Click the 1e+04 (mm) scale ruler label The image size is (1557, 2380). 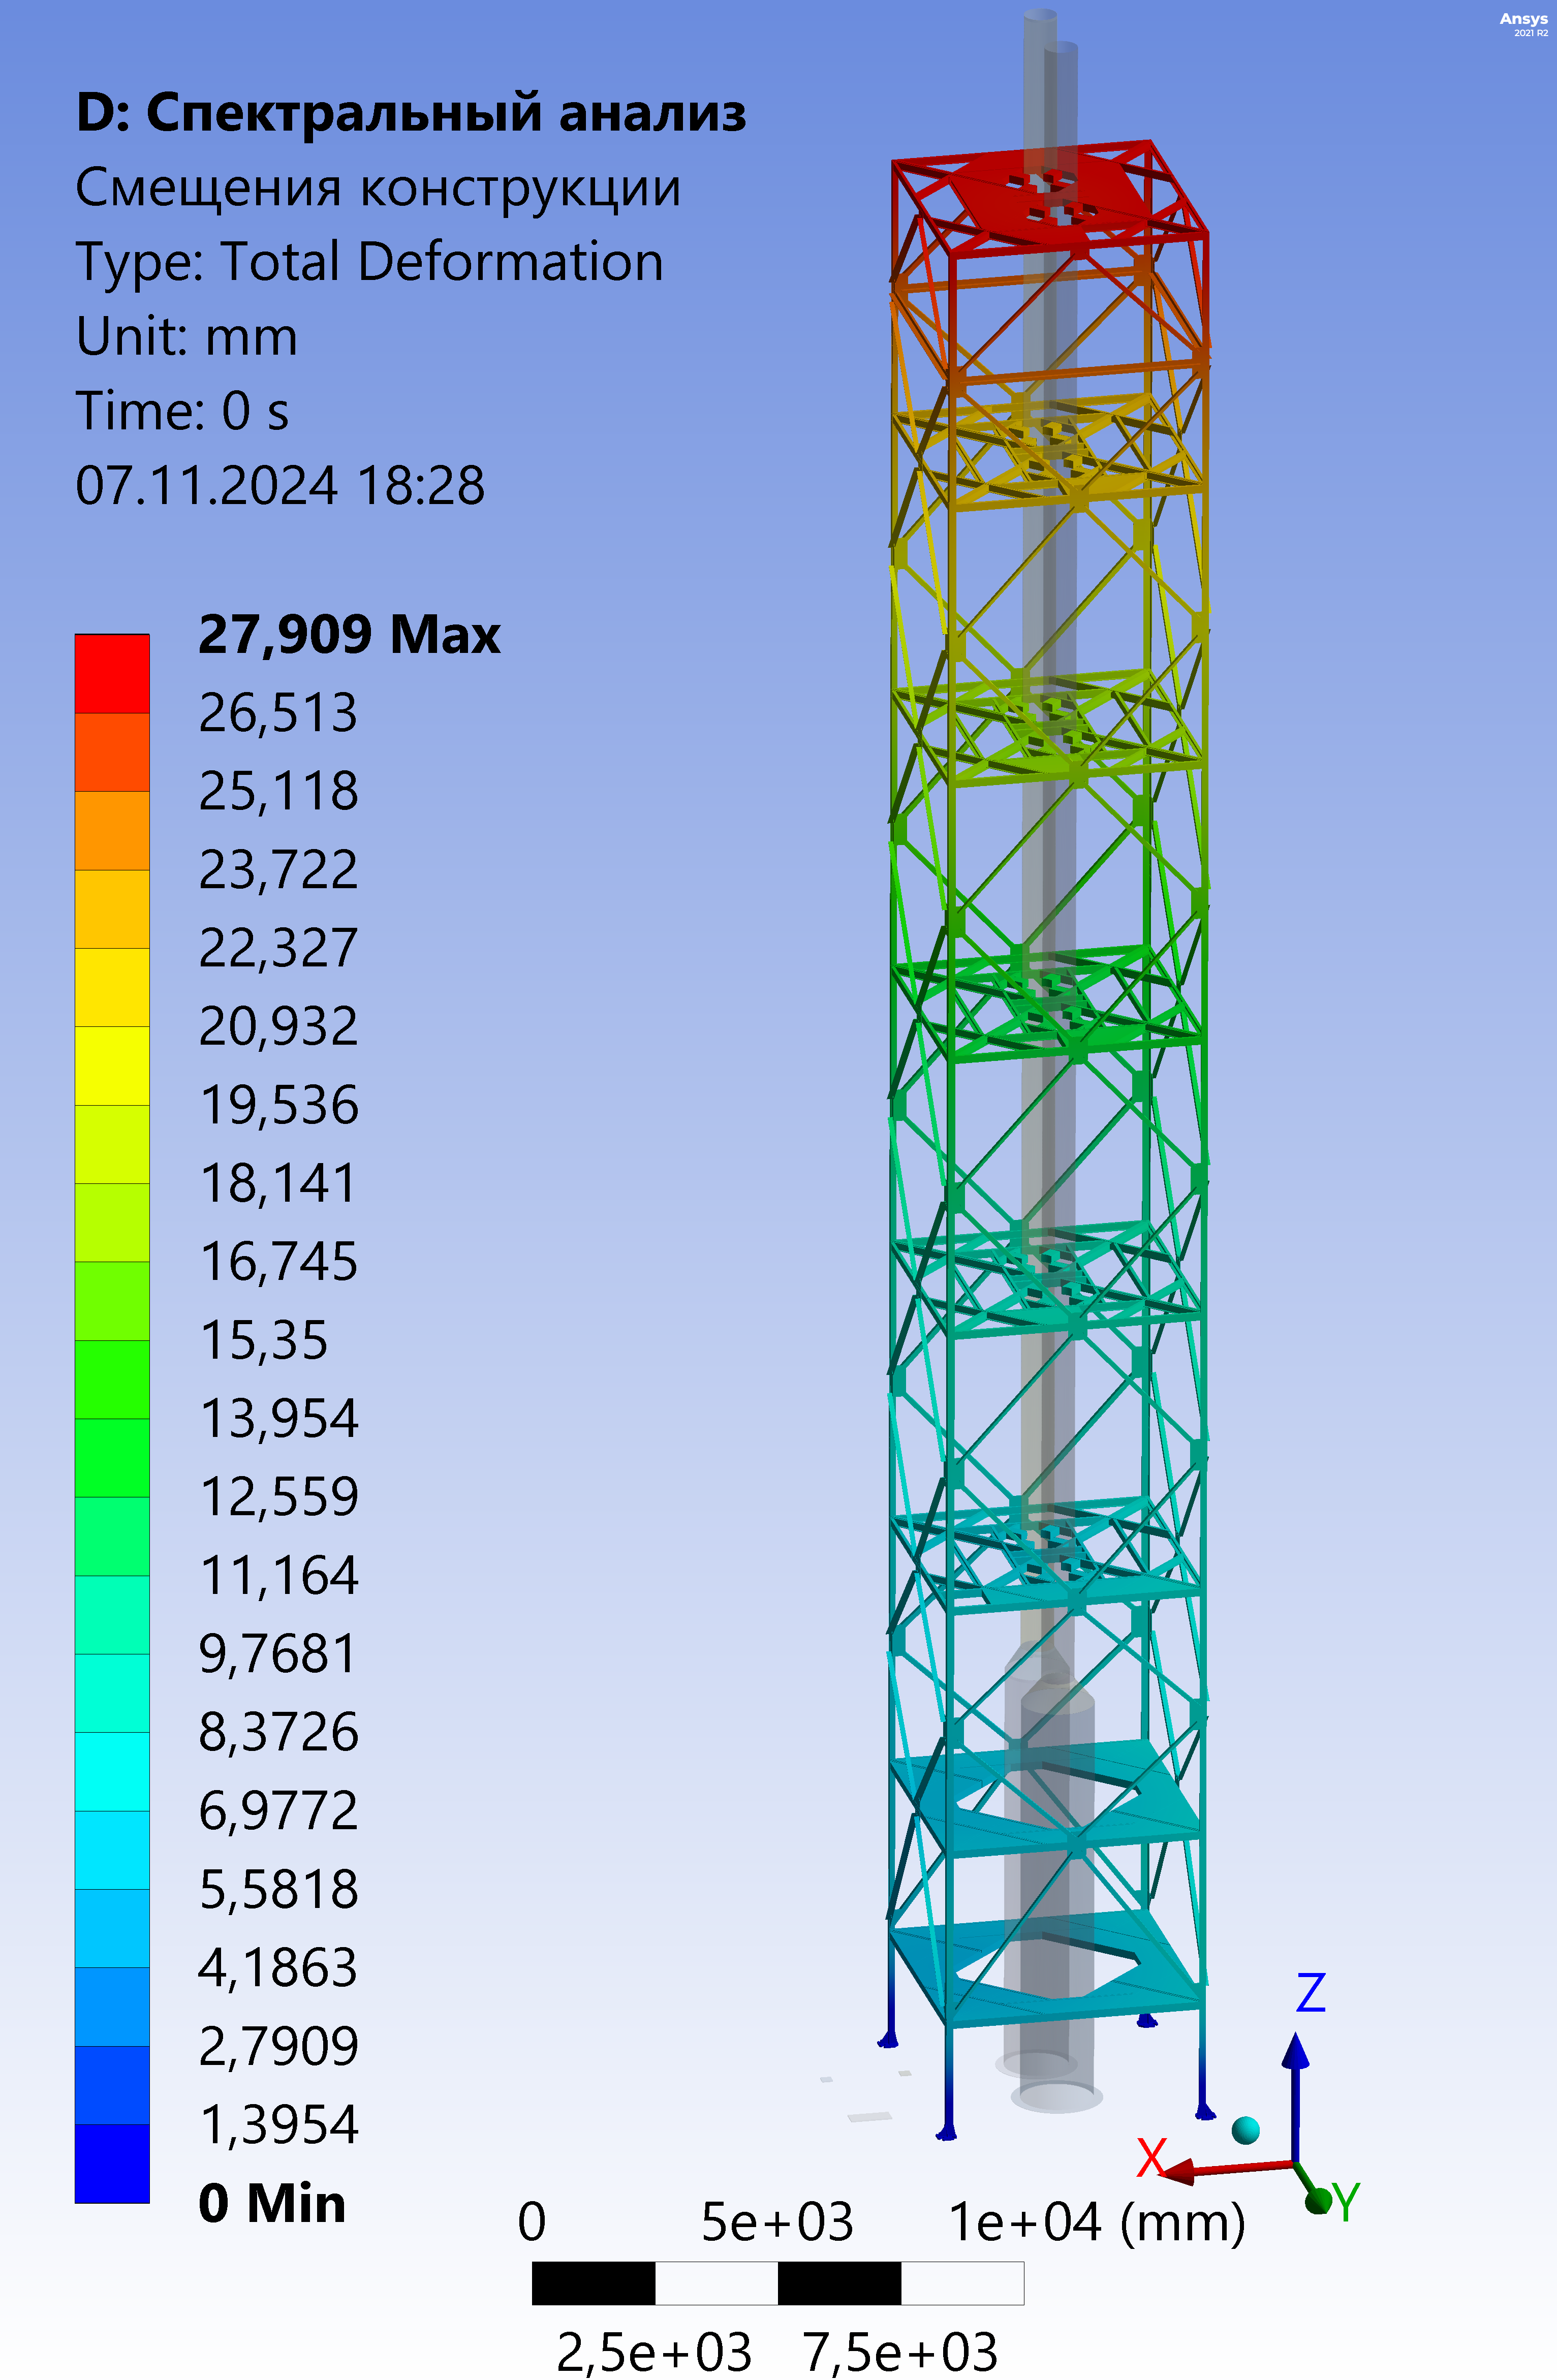(x=1096, y=2222)
